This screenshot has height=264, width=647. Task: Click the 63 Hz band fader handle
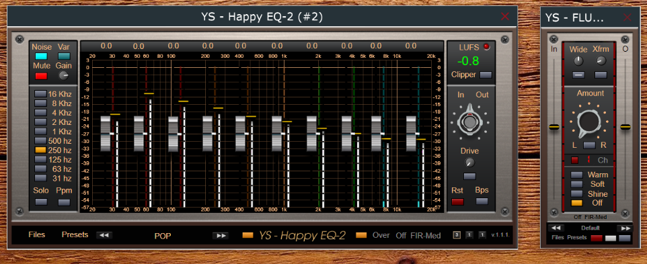pos(139,134)
